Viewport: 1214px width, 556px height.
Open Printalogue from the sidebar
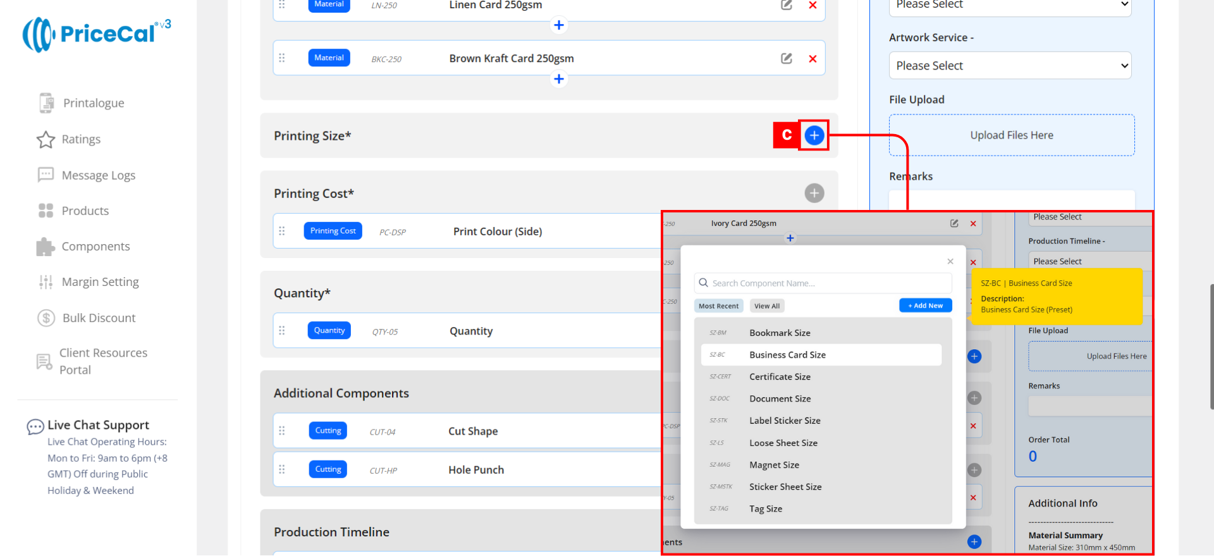[93, 103]
